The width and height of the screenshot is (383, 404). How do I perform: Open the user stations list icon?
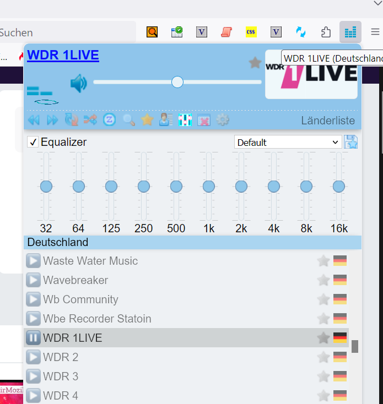pyautogui.click(x=166, y=120)
